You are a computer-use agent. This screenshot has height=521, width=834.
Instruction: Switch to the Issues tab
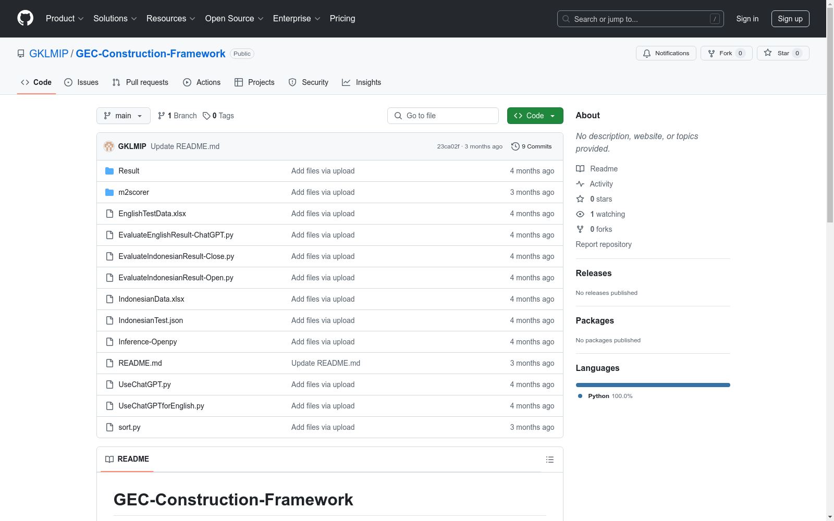pos(81,82)
